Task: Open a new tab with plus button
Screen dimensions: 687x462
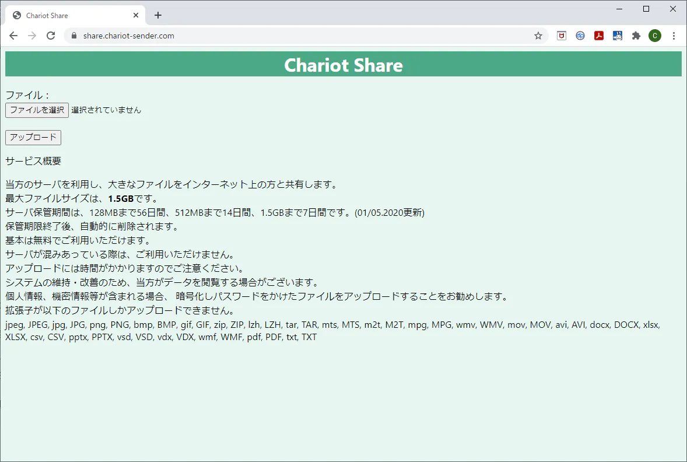Action: tap(157, 15)
